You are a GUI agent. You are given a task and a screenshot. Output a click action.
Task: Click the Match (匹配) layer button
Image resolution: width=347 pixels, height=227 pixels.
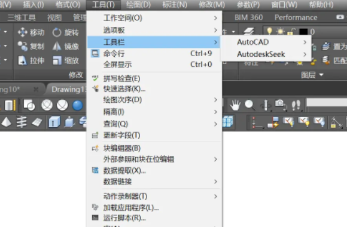tap(334, 60)
